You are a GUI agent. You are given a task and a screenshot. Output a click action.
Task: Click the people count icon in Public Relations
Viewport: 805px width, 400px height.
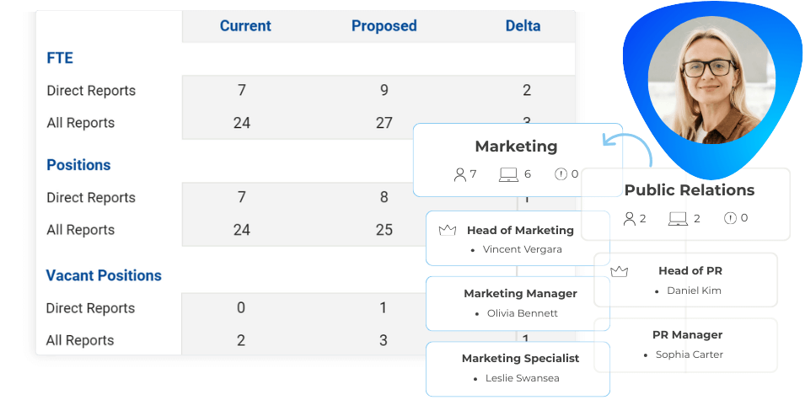(630, 219)
